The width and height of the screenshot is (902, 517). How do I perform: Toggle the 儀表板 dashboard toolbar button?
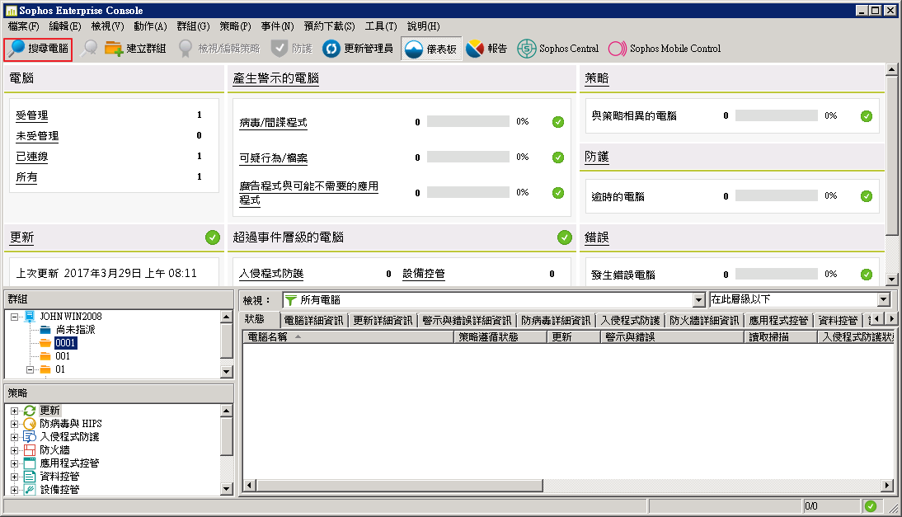click(431, 49)
